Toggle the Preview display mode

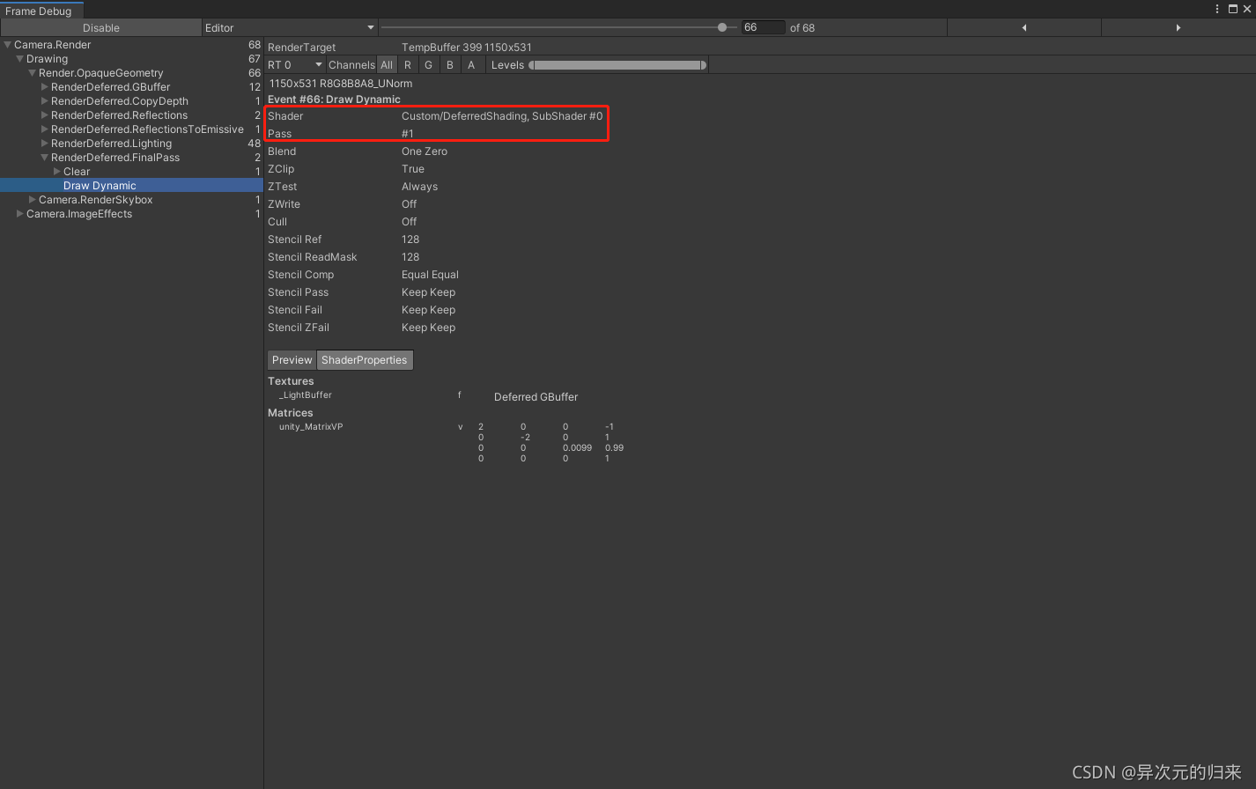(x=291, y=359)
